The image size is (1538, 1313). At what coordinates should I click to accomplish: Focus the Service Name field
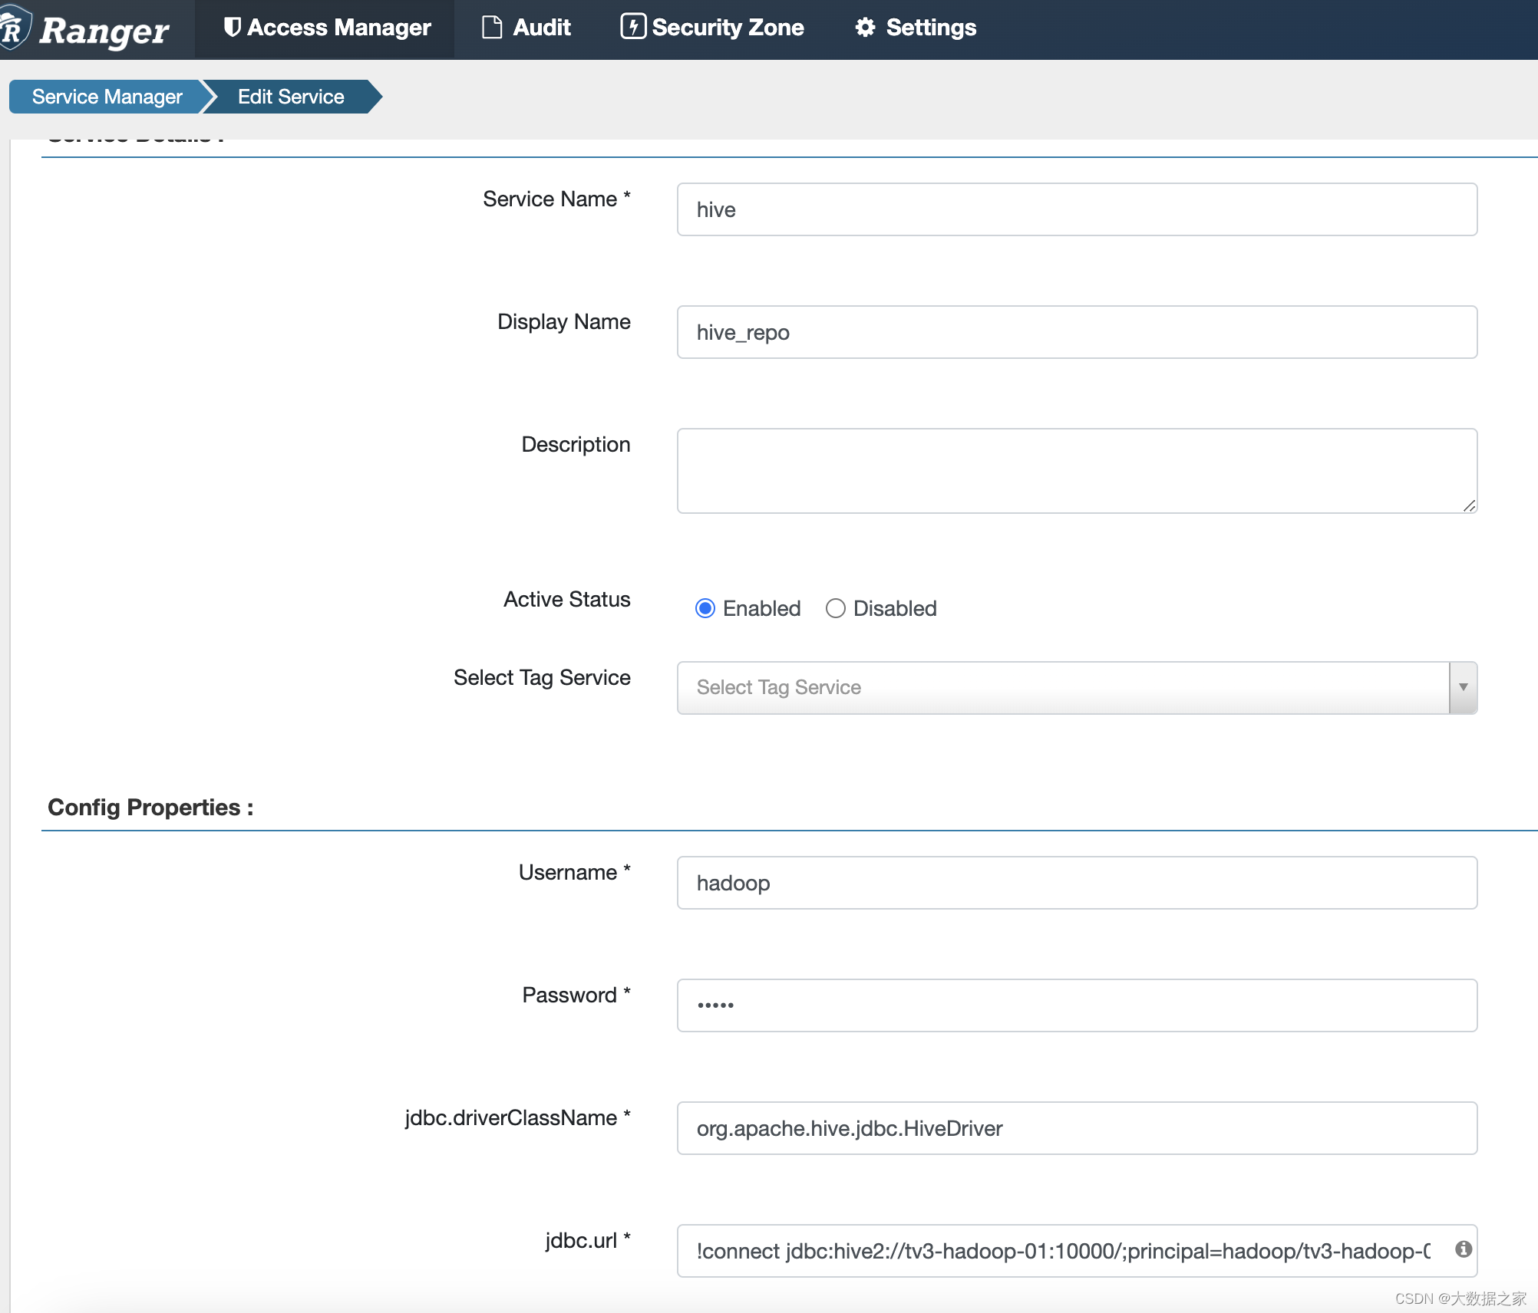pos(1077,209)
